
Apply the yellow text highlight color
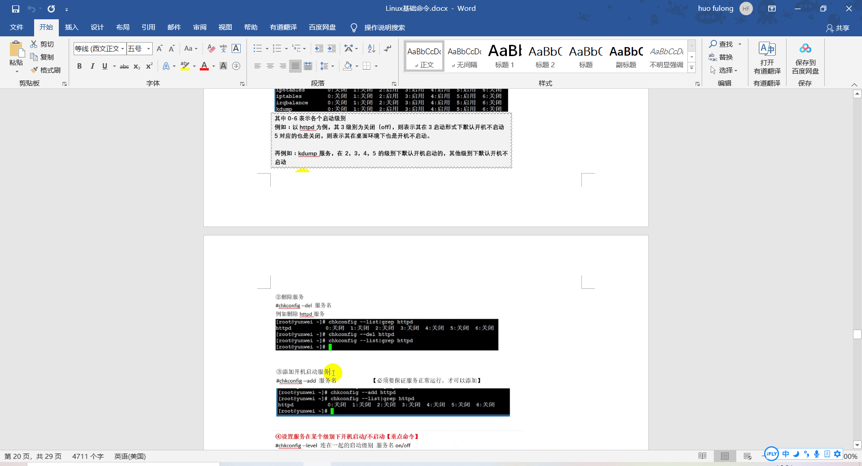click(x=185, y=66)
